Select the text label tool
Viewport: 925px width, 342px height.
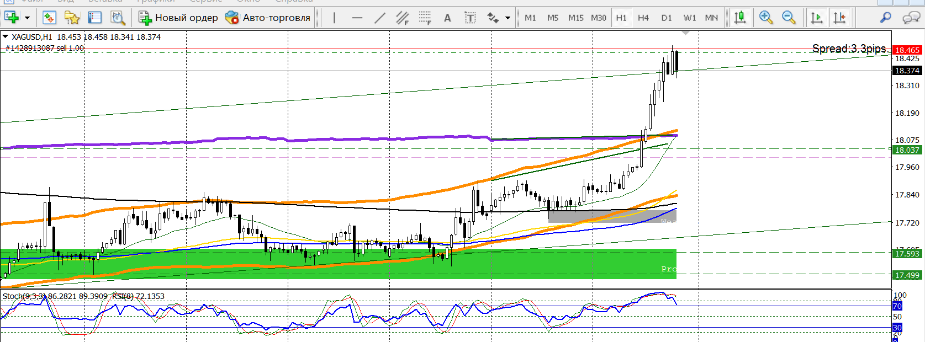click(470, 18)
